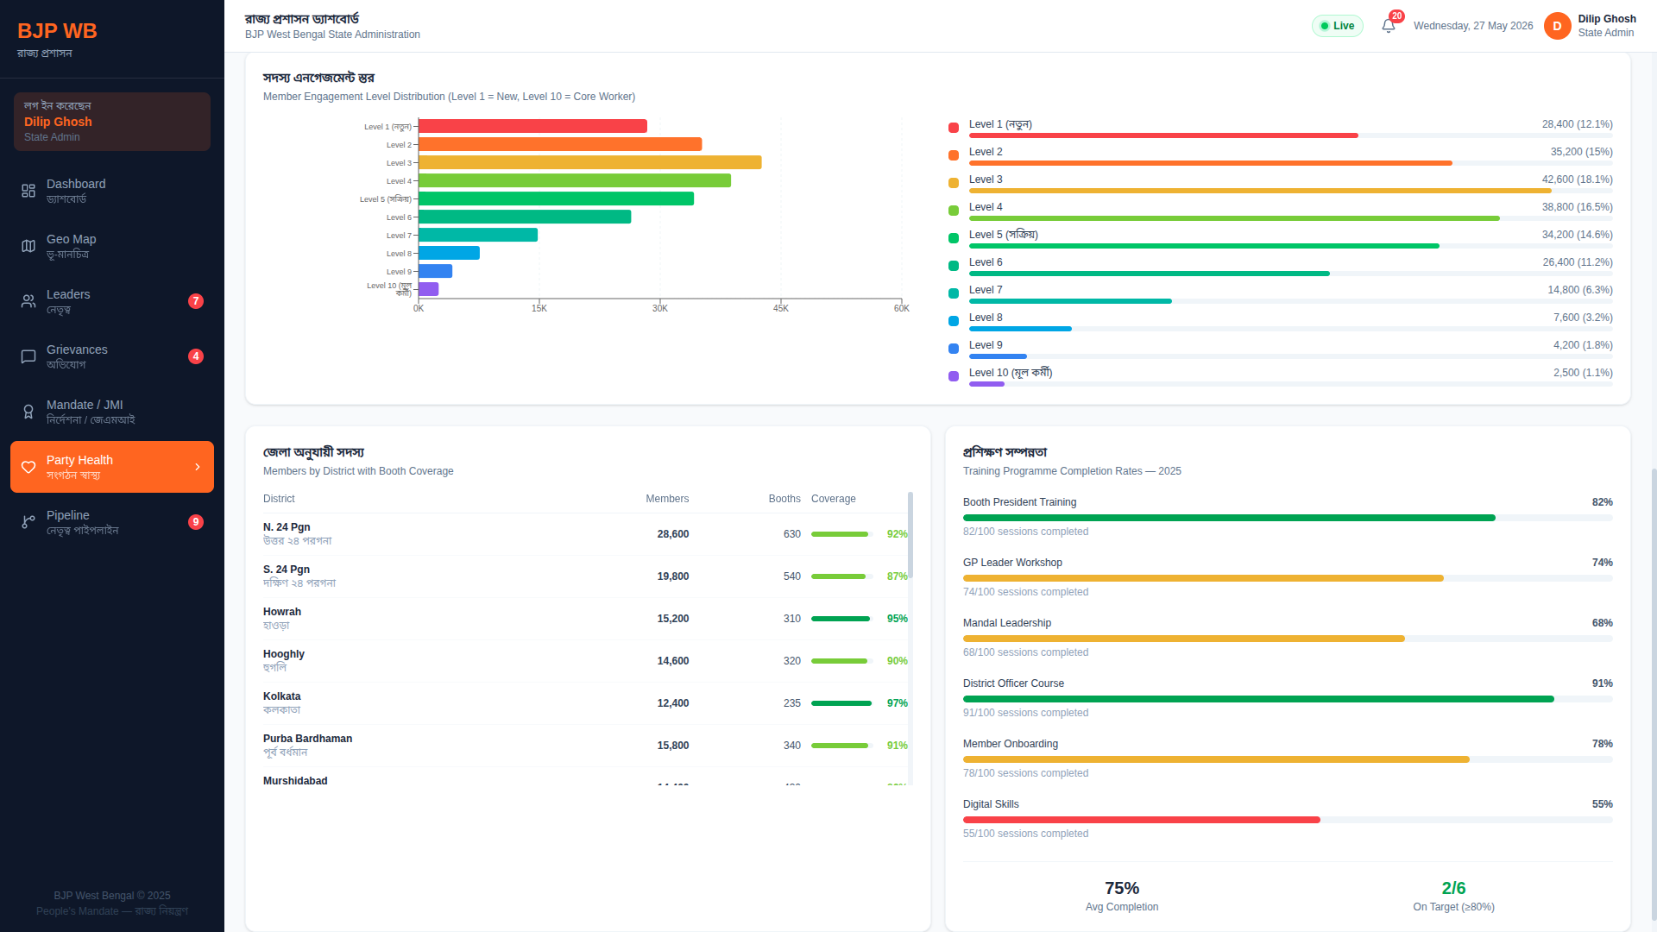Screen dimensions: 1657x932
Task: Open the Geo Map icon in sidebar
Action: click(28, 246)
